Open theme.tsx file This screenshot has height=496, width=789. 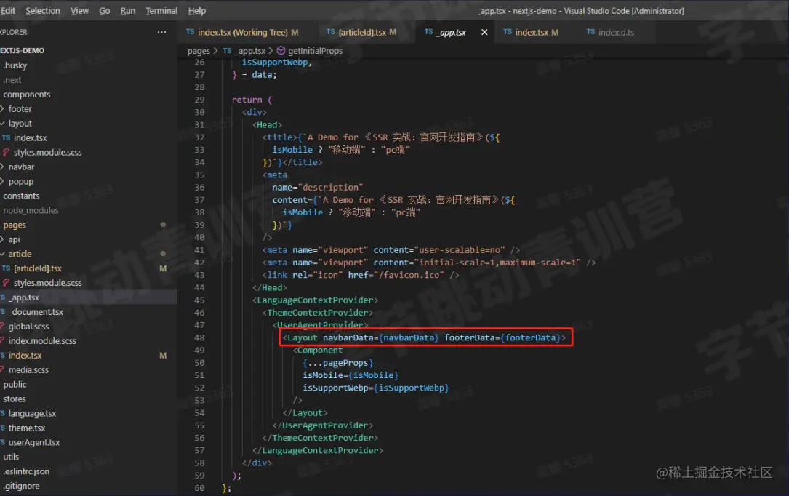27,428
